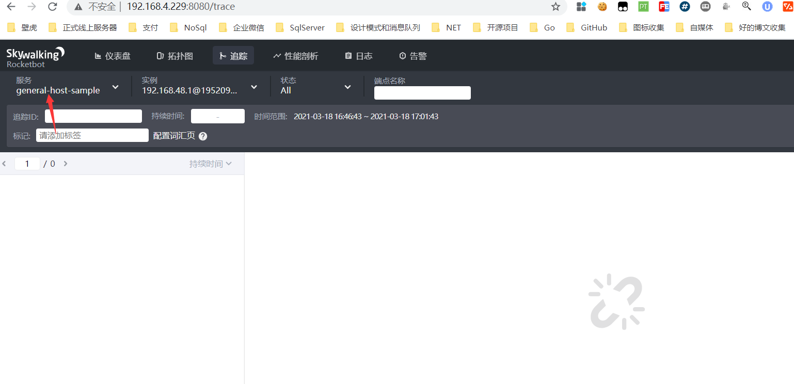Viewport: 794px width, 384px height.
Task: Click the bookmark star icon
Action: [555, 7]
